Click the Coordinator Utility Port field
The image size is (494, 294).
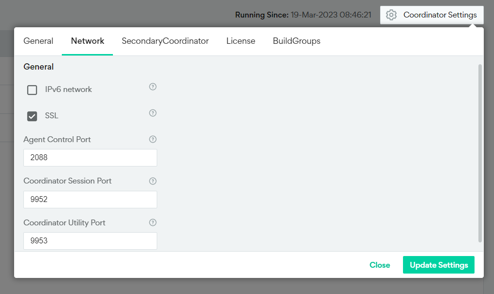[90, 241]
